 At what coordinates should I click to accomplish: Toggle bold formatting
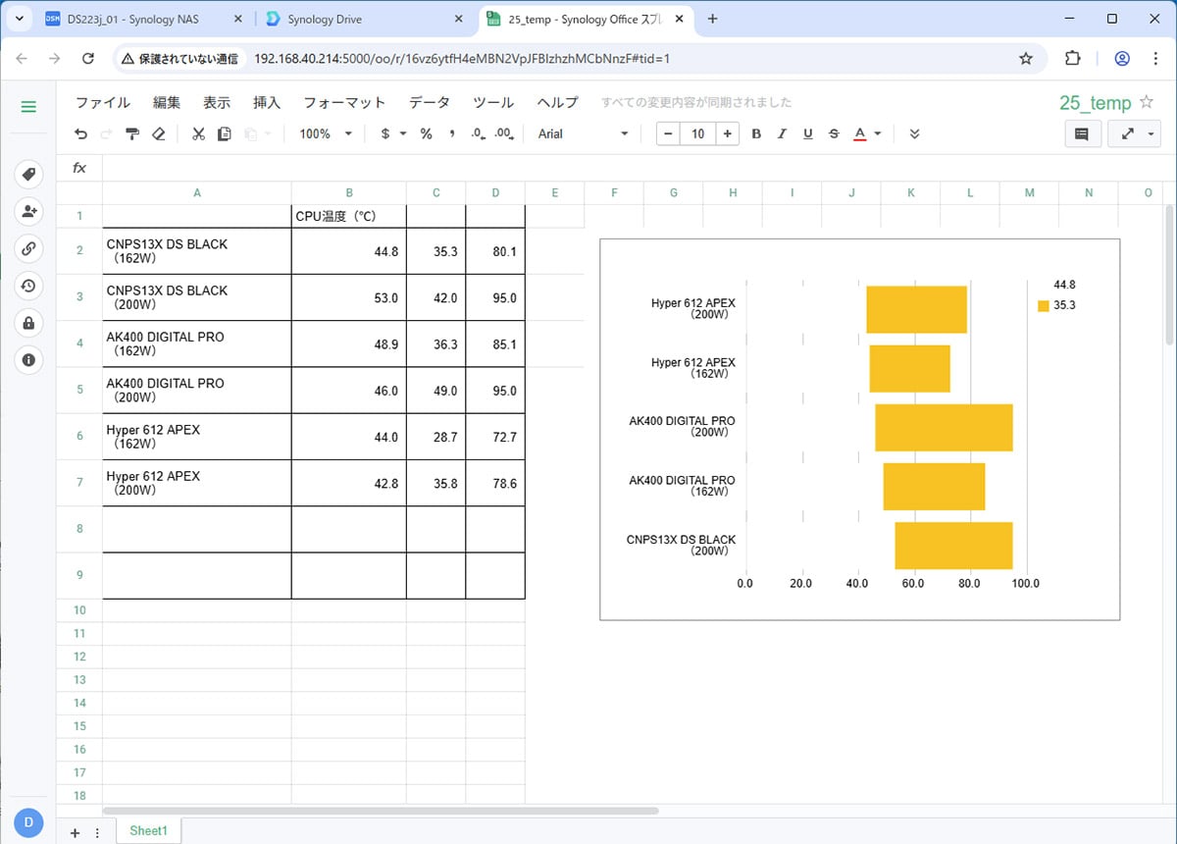pos(756,134)
